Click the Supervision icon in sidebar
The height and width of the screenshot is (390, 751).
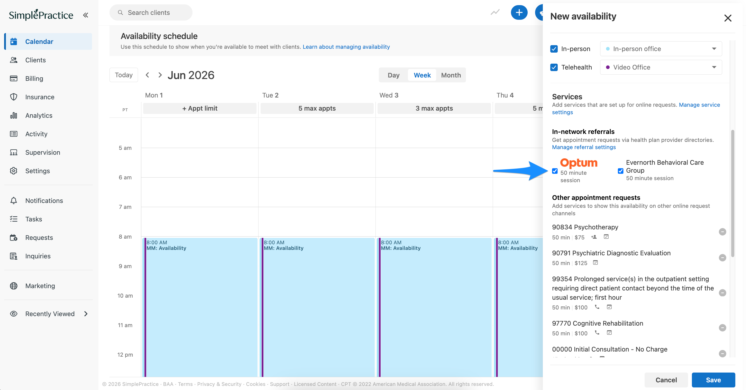click(x=14, y=152)
